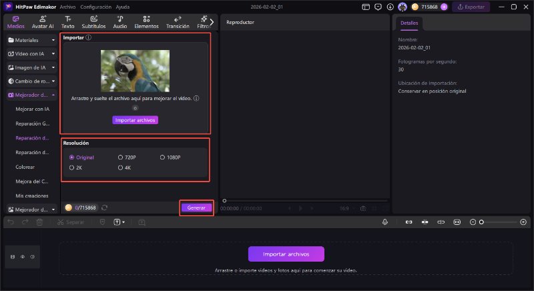Click the timeline zoom slider handle
This screenshot has width=534, height=291.
pyautogui.click(x=481, y=222)
